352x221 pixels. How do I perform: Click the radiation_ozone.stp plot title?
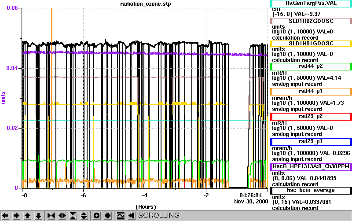coord(146,4)
